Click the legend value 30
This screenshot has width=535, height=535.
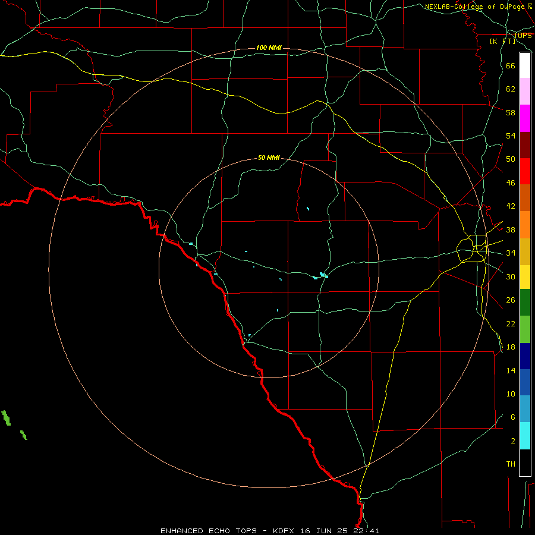pyautogui.click(x=511, y=276)
